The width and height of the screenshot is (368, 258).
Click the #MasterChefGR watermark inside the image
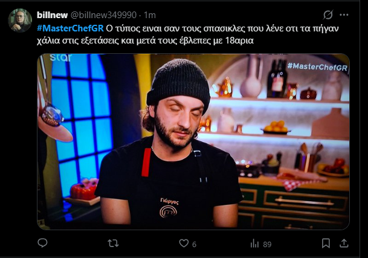tap(317, 66)
